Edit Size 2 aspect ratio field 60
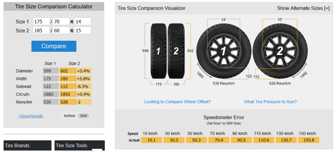336x152 pixels. pyautogui.click(x=61, y=30)
